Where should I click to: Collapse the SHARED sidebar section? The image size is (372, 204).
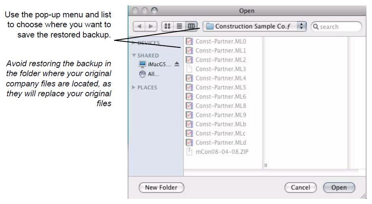click(x=134, y=56)
